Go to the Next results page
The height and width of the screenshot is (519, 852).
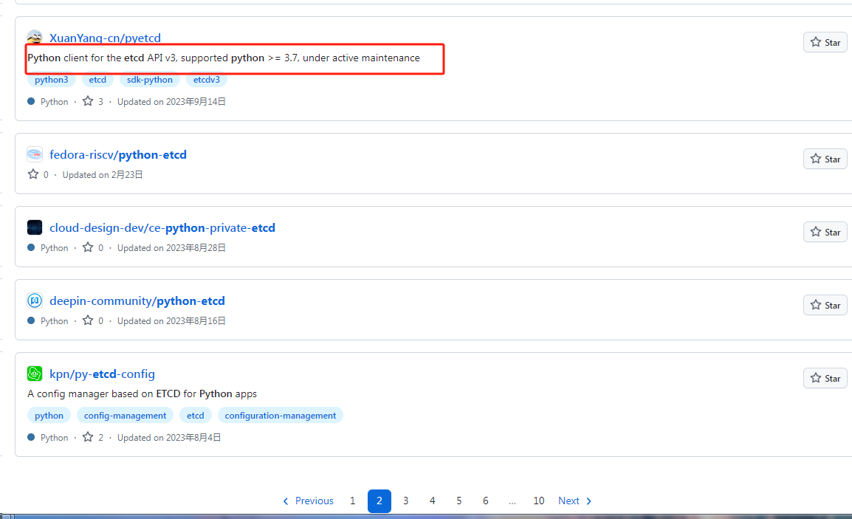pos(575,501)
